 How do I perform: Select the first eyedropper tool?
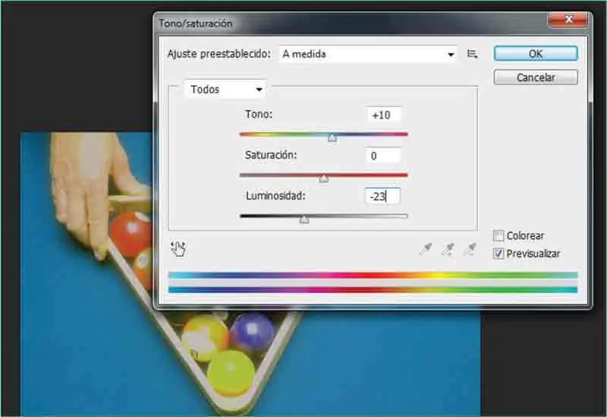click(x=426, y=249)
